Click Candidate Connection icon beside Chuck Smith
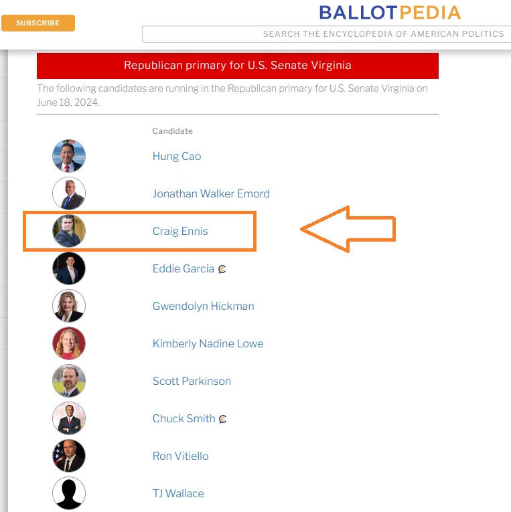The width and height of the screenshot is (511, 512). [223, 419]
